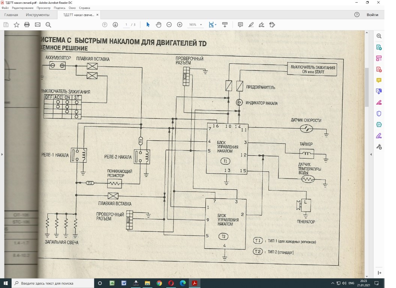Open the fit-page options dropdown arrow
This screenshot has height=288, width=396.
[215, 25]
